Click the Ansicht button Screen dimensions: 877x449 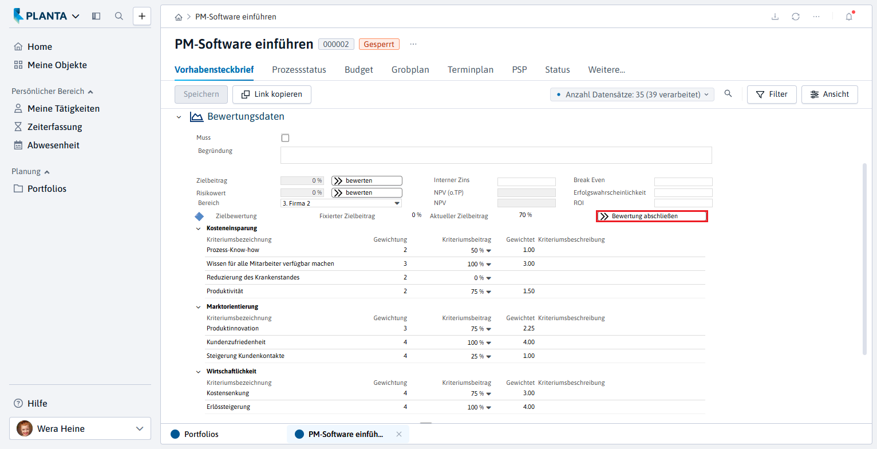click(x=829, y=94)
